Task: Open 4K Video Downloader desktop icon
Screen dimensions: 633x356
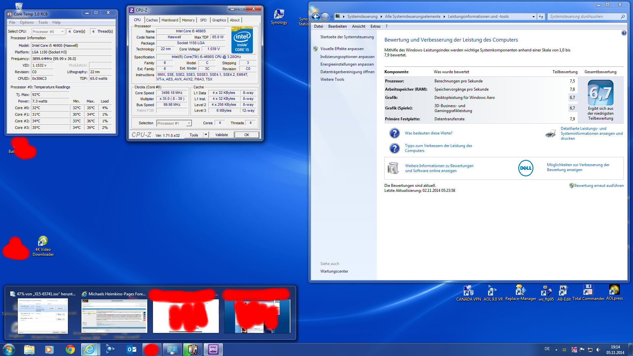Action: tap(43, 241)
